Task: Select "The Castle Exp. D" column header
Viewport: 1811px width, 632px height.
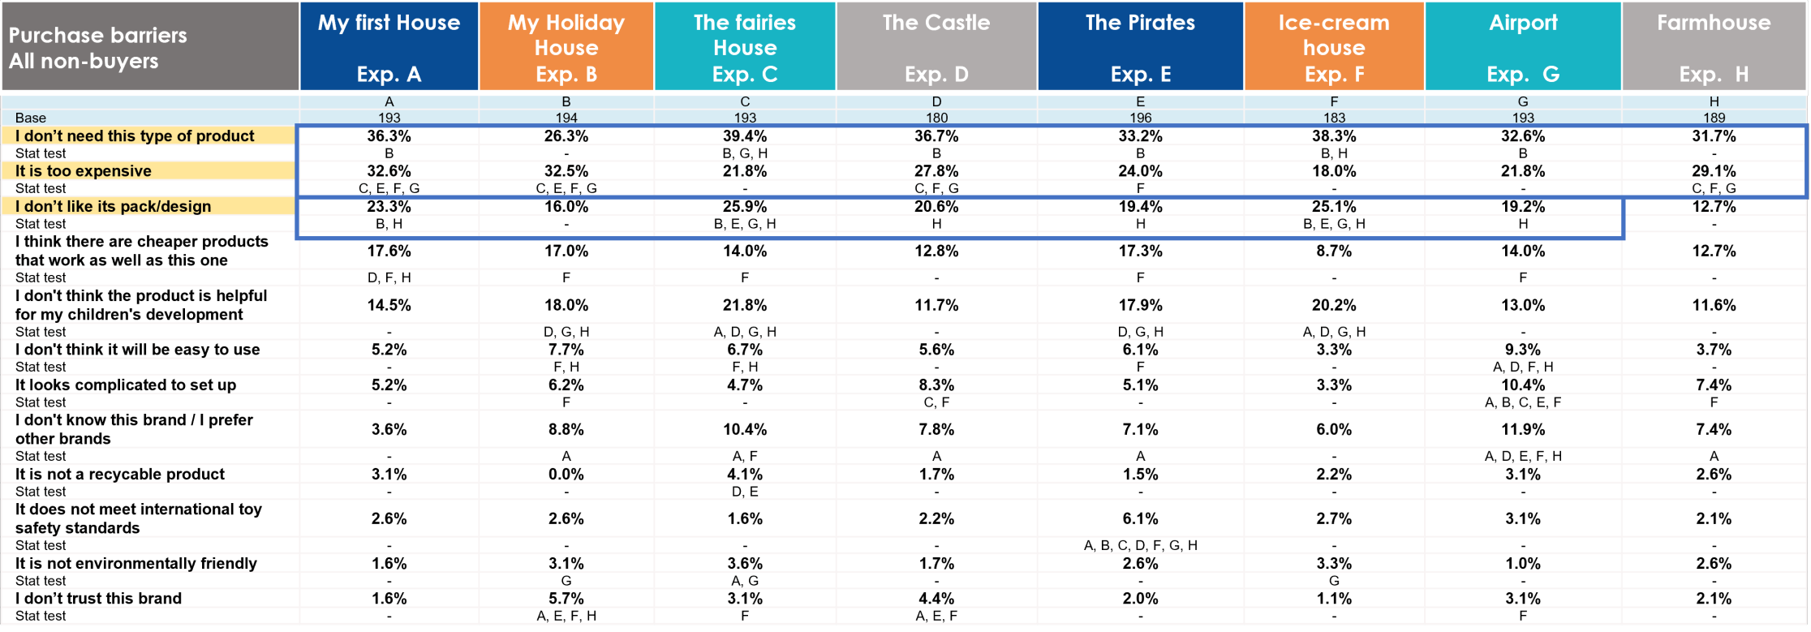Action: tap(936, 46)
